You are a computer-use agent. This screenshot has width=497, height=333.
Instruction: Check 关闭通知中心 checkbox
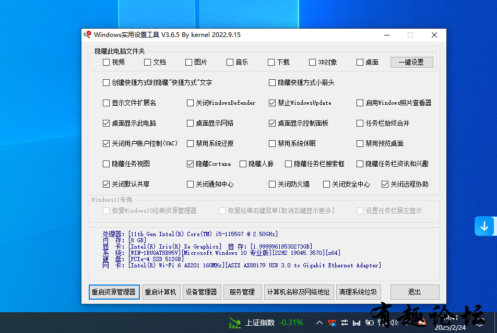coord(190,184)
